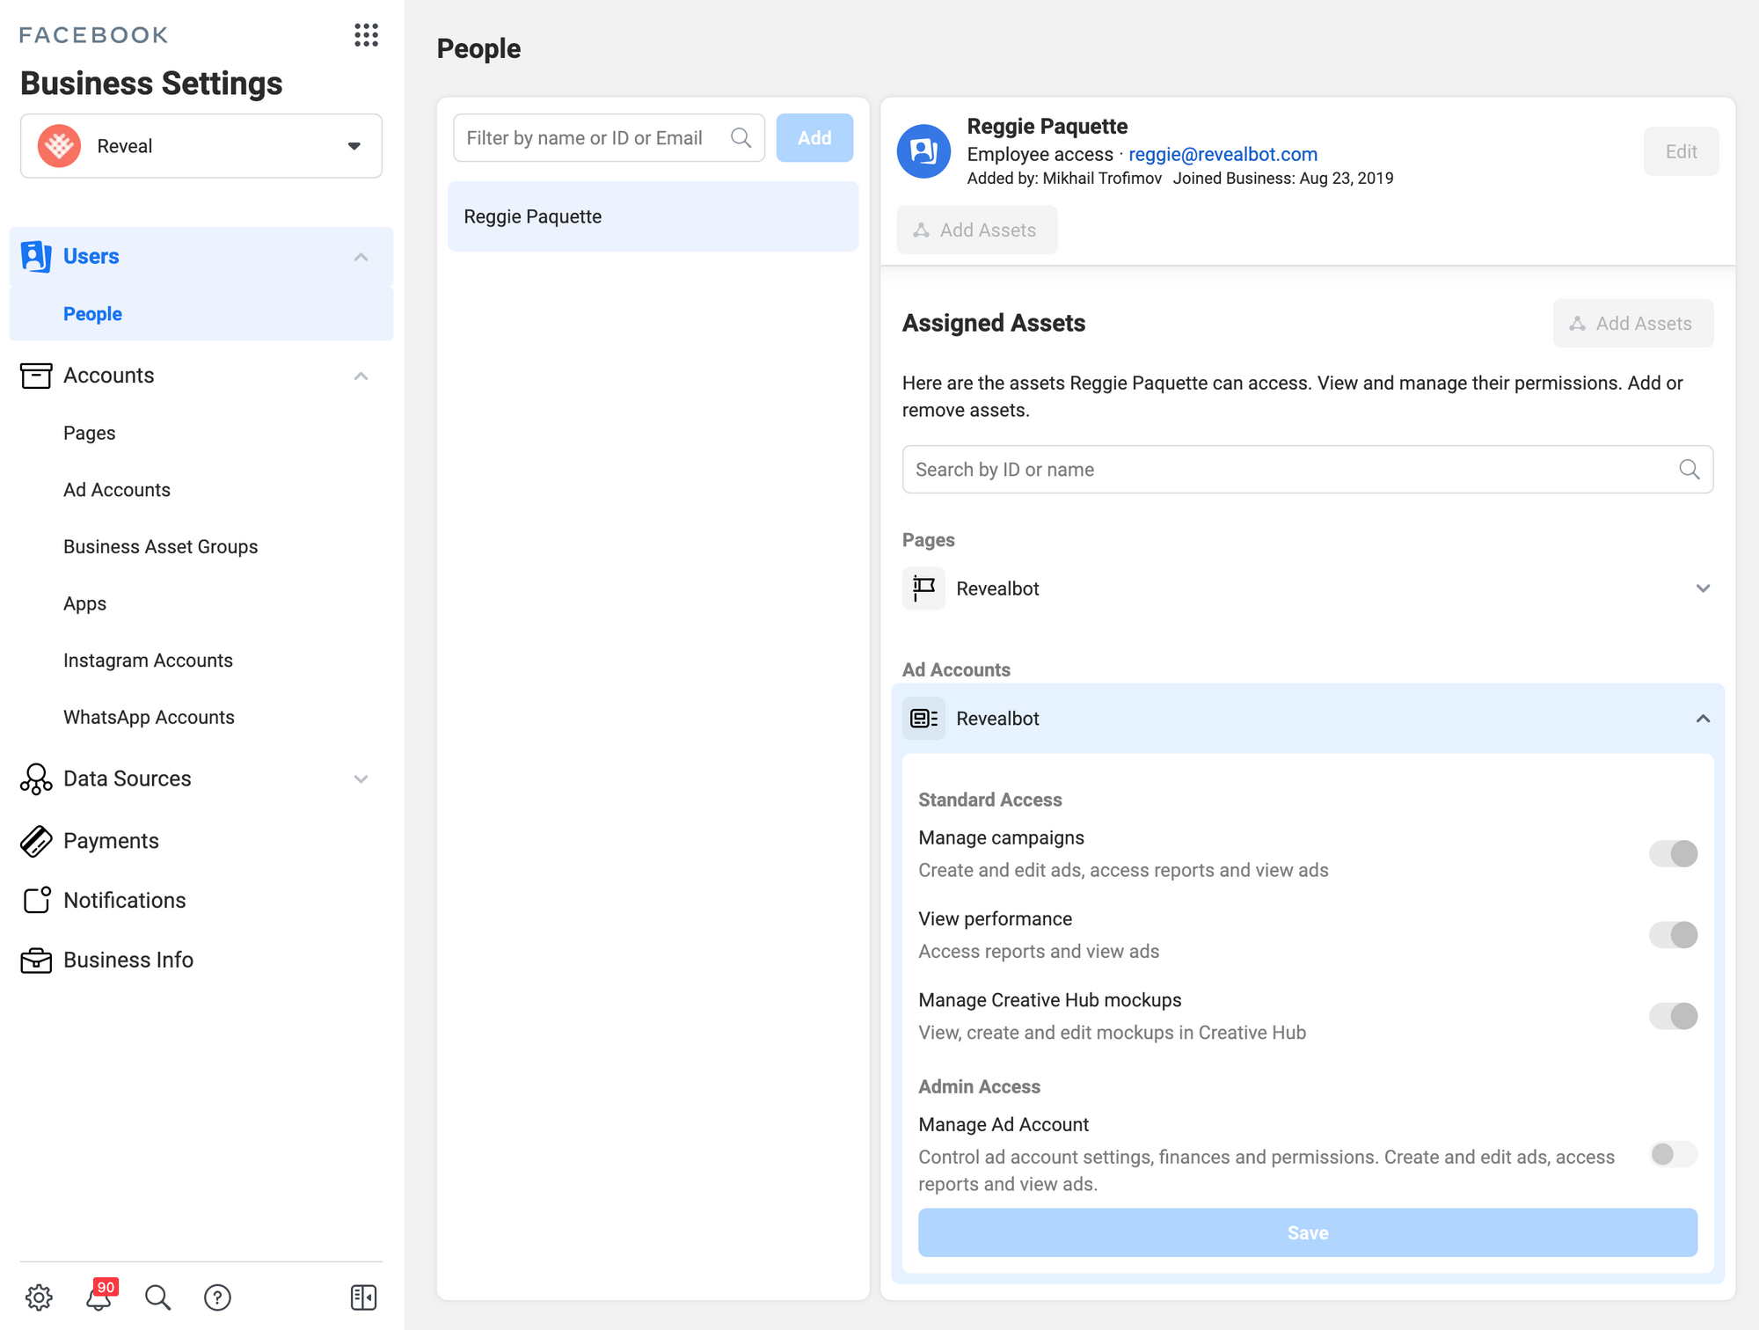The width and height of the screenshot is (1759, 1330).
Task: Expand the Data Sources section chevron
Action: pos(361,779)
